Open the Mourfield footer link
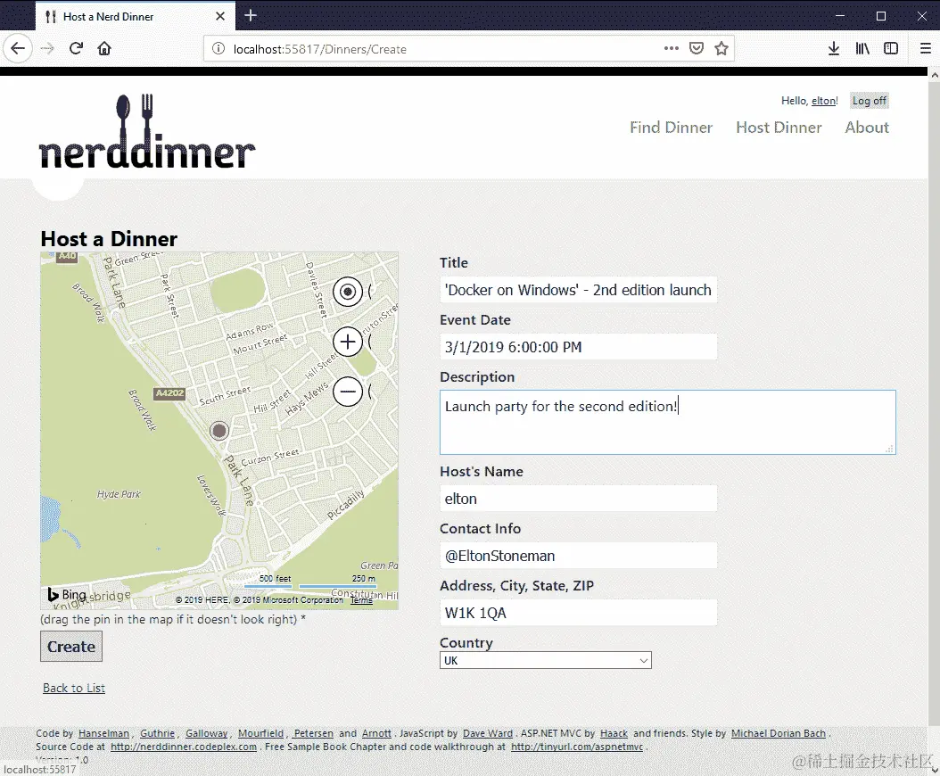 (x=260, y=733)
